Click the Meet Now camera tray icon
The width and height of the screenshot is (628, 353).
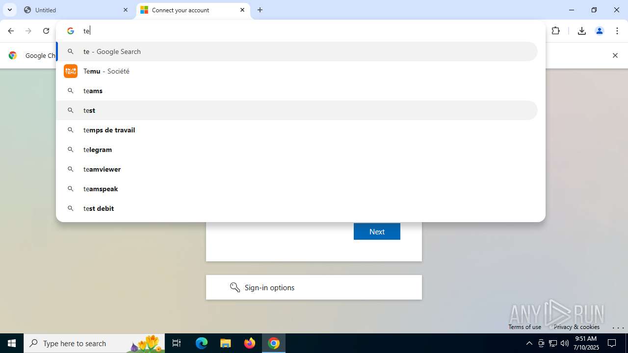[541, 343]
